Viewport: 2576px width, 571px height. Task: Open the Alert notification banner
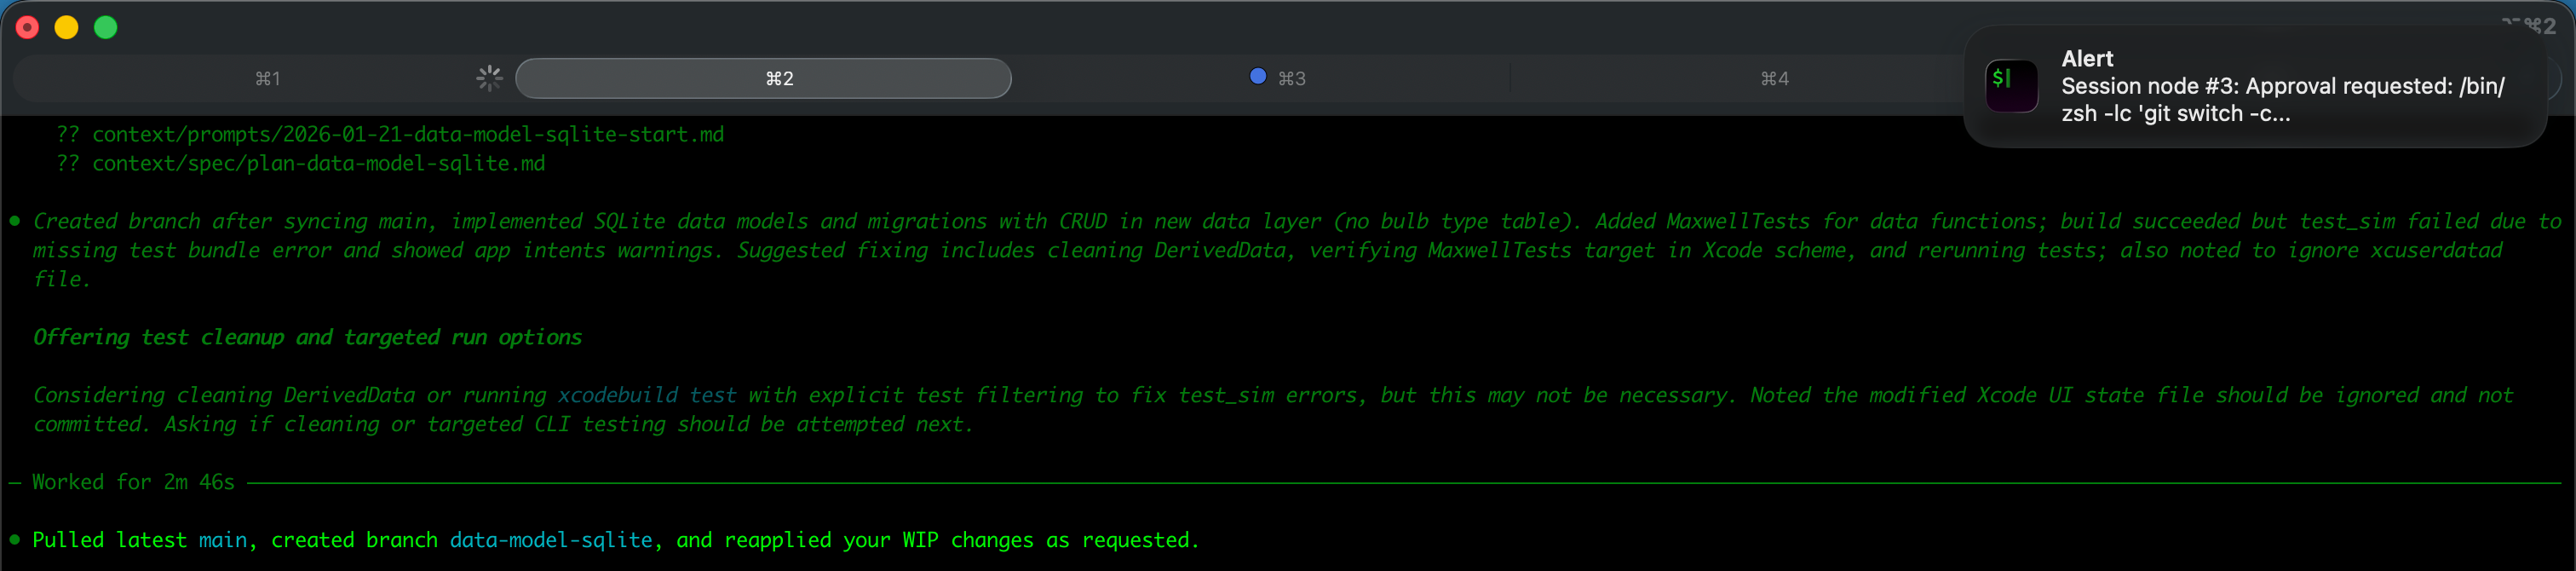point(2255,86)
